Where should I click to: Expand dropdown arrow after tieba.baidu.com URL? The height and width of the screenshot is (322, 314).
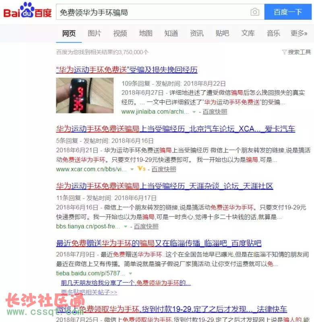pos(130,274)
